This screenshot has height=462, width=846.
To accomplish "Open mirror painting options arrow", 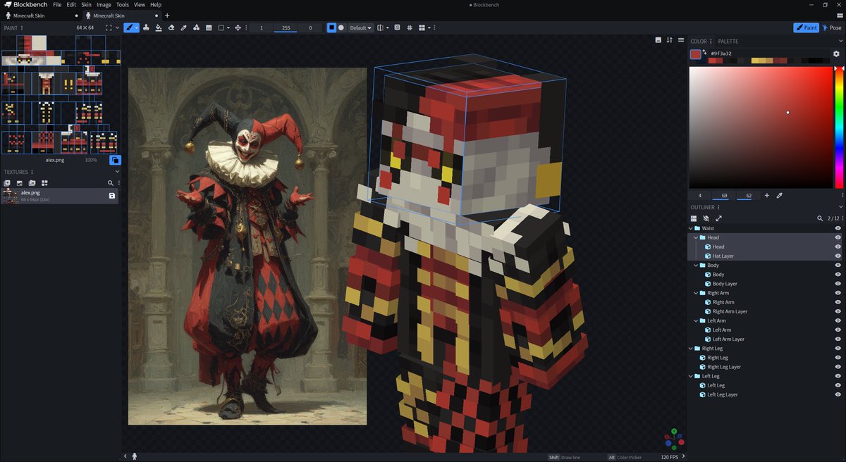I will (388, 27).
